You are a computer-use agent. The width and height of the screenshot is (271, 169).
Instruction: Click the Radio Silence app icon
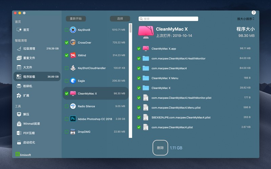(x=73, y=106)
